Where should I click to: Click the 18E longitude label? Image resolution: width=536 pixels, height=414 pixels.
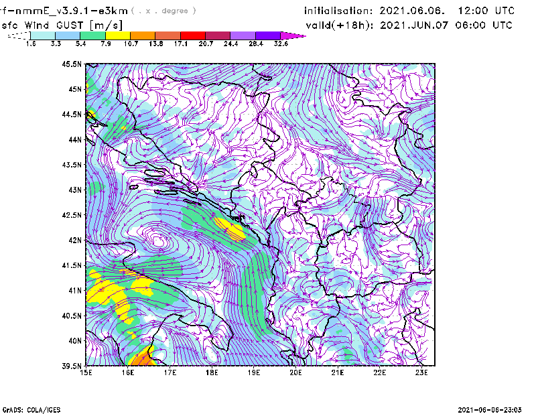point(212,372)
